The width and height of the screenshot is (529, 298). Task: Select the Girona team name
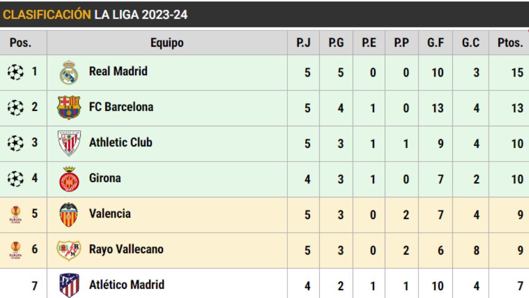pos(105,178)
